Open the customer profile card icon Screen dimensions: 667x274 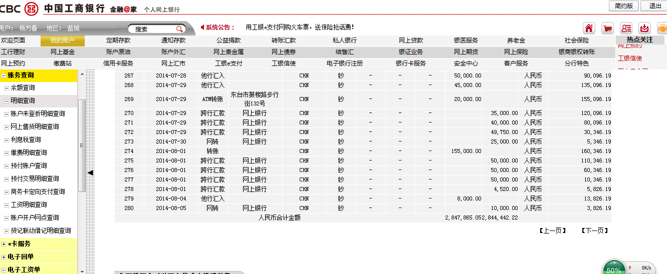[626, 28]
